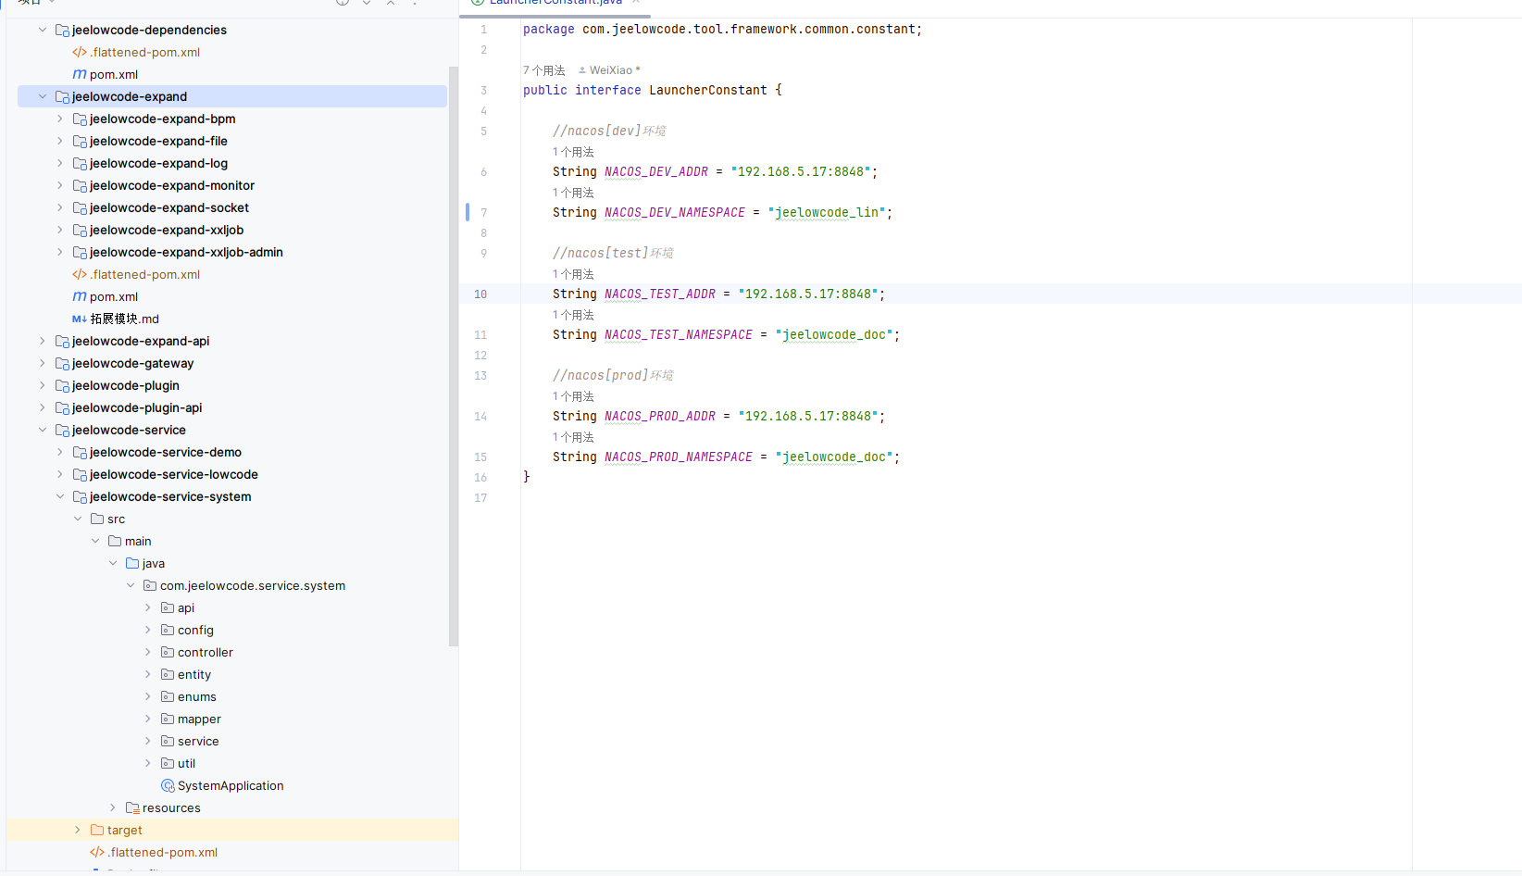The width and height of the screenshot is (1522, 876).
Task: Click the resources folder icon
Action: 132,807
